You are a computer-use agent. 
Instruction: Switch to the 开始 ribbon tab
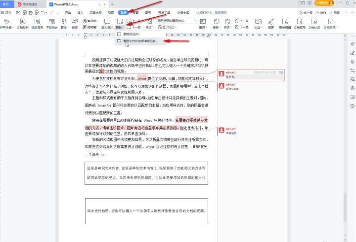click(x=68, y=13)
